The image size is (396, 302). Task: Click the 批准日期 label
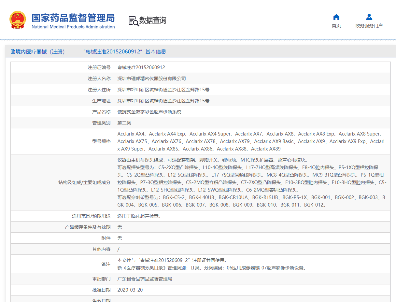click(101, 290)
